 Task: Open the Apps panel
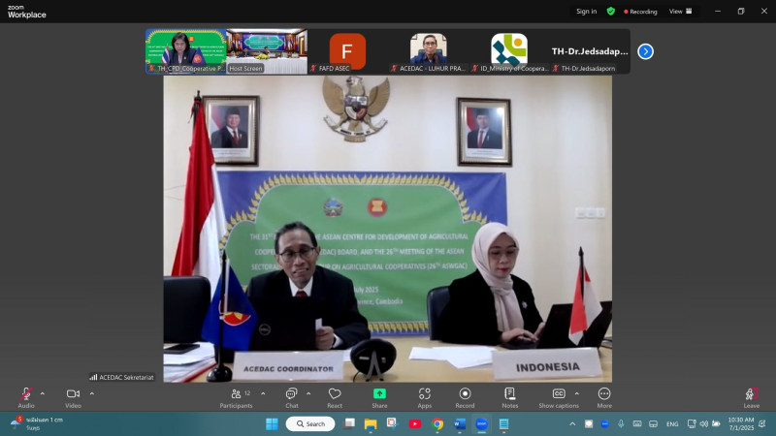pyautogui.click(x=425, y=397)
